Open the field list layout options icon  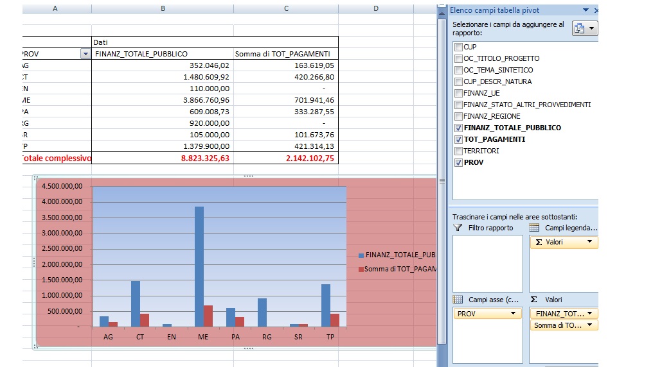pos(585,28)
